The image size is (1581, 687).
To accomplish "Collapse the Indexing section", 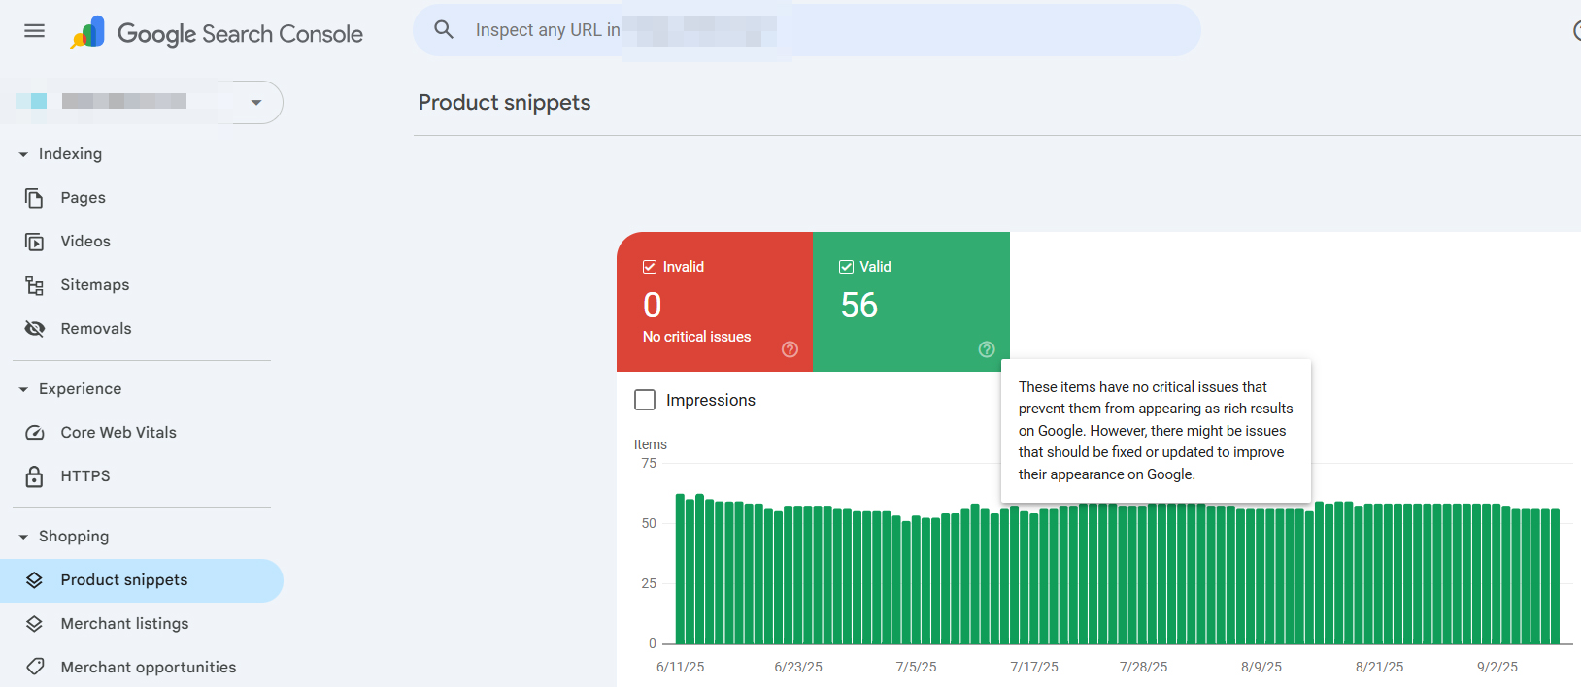I will [x=23, y=154].
